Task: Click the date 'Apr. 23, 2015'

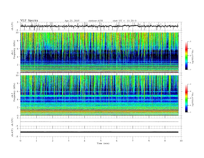Action: [x=72, y=21]
